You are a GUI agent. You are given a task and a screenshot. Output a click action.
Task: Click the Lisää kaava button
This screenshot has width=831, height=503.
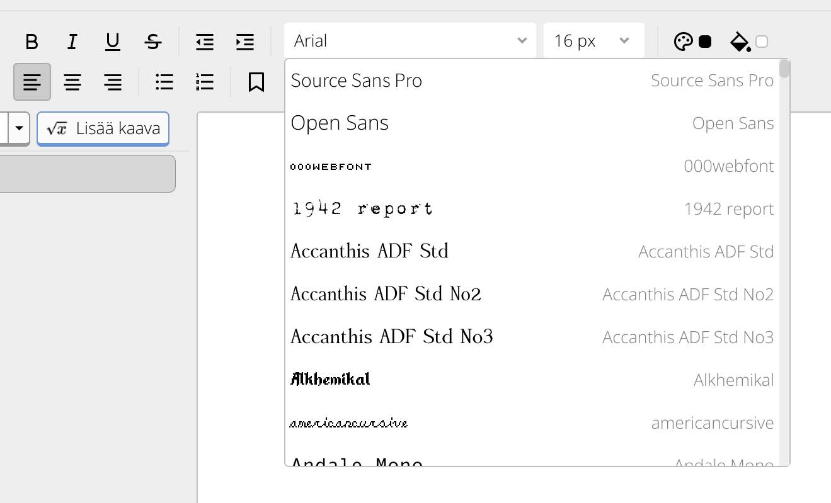(103, 128)
